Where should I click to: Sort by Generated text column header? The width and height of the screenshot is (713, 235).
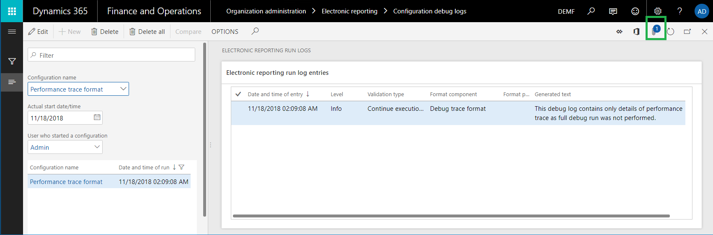(x=553, y=94)
